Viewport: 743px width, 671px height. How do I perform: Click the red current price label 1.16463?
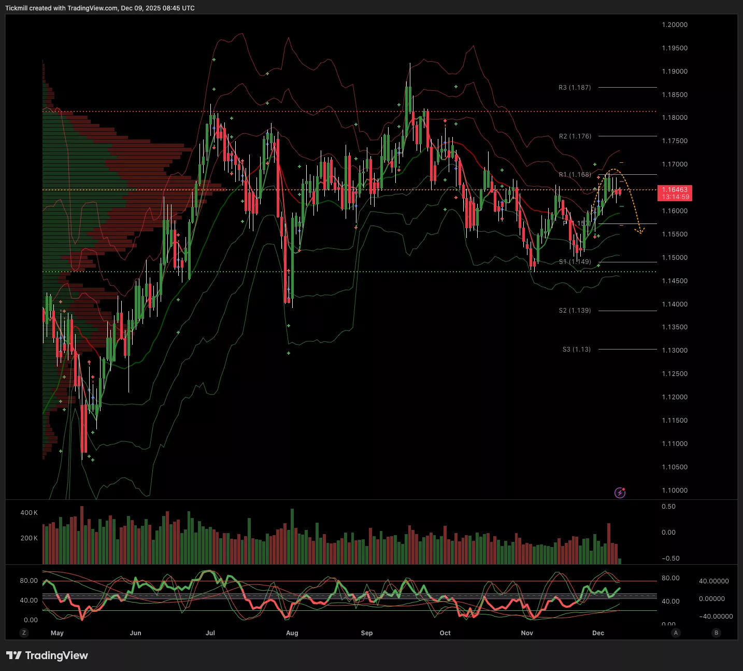(674, 193)
